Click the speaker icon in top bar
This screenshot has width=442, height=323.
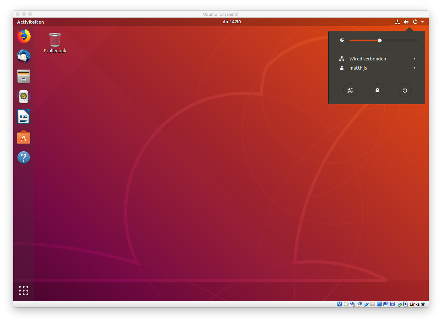(x=406, y=22)
